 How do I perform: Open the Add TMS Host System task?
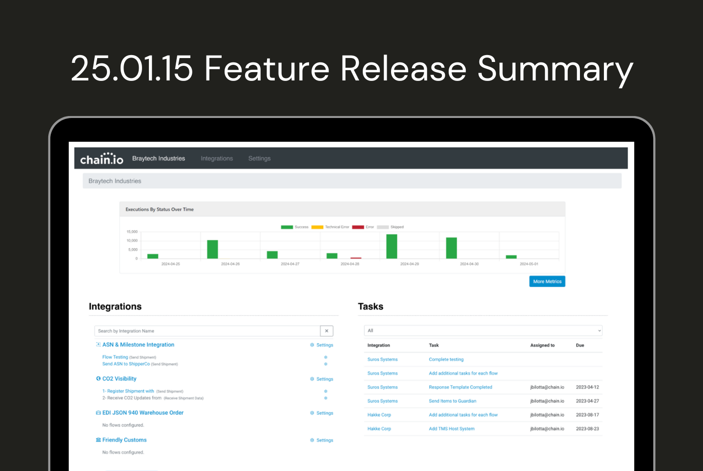coord(452,429)
